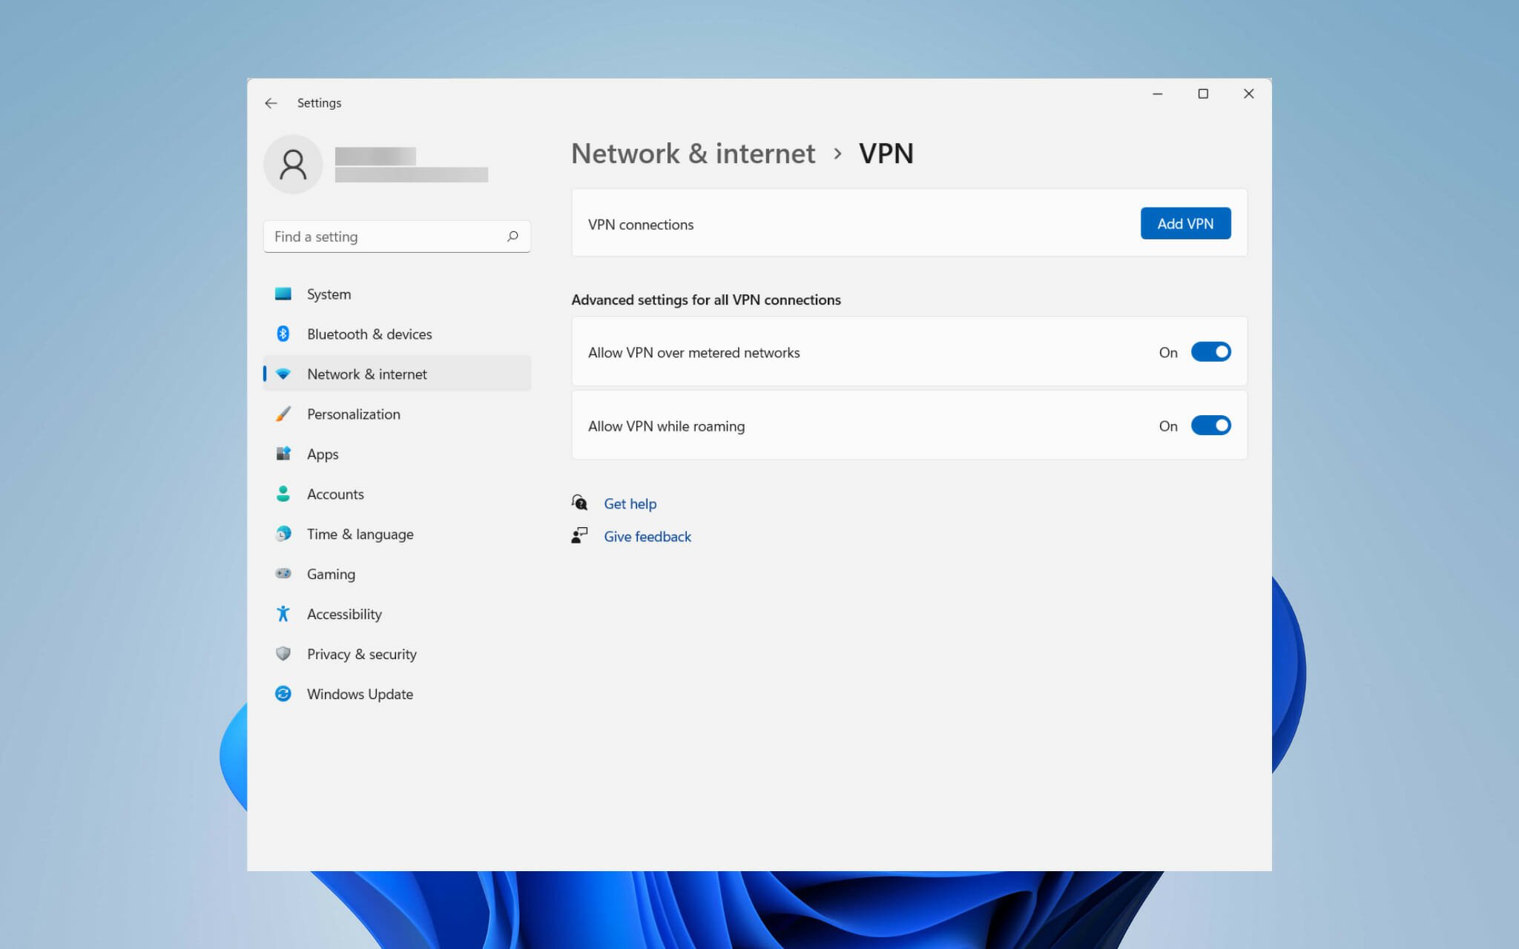
Task: Open the Give feedback link
Action: 647,536
